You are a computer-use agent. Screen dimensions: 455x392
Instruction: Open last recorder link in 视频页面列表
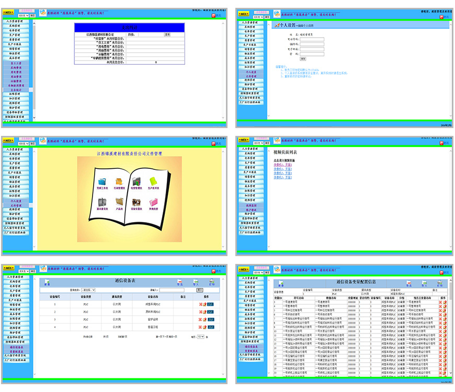(x=282, y=177)
